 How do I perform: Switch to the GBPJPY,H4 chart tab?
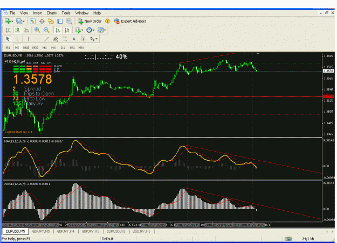tap(66, 231)
